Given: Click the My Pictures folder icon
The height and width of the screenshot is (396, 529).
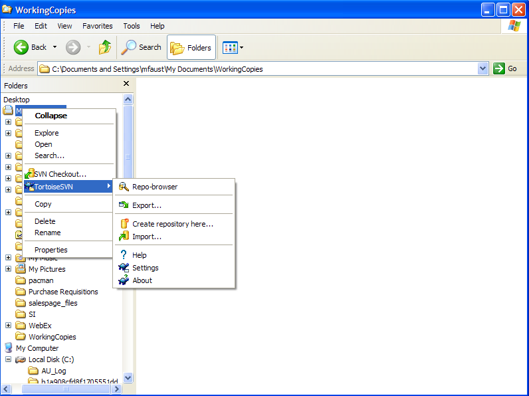Looking at the screenshot, I should click(21, 269).
